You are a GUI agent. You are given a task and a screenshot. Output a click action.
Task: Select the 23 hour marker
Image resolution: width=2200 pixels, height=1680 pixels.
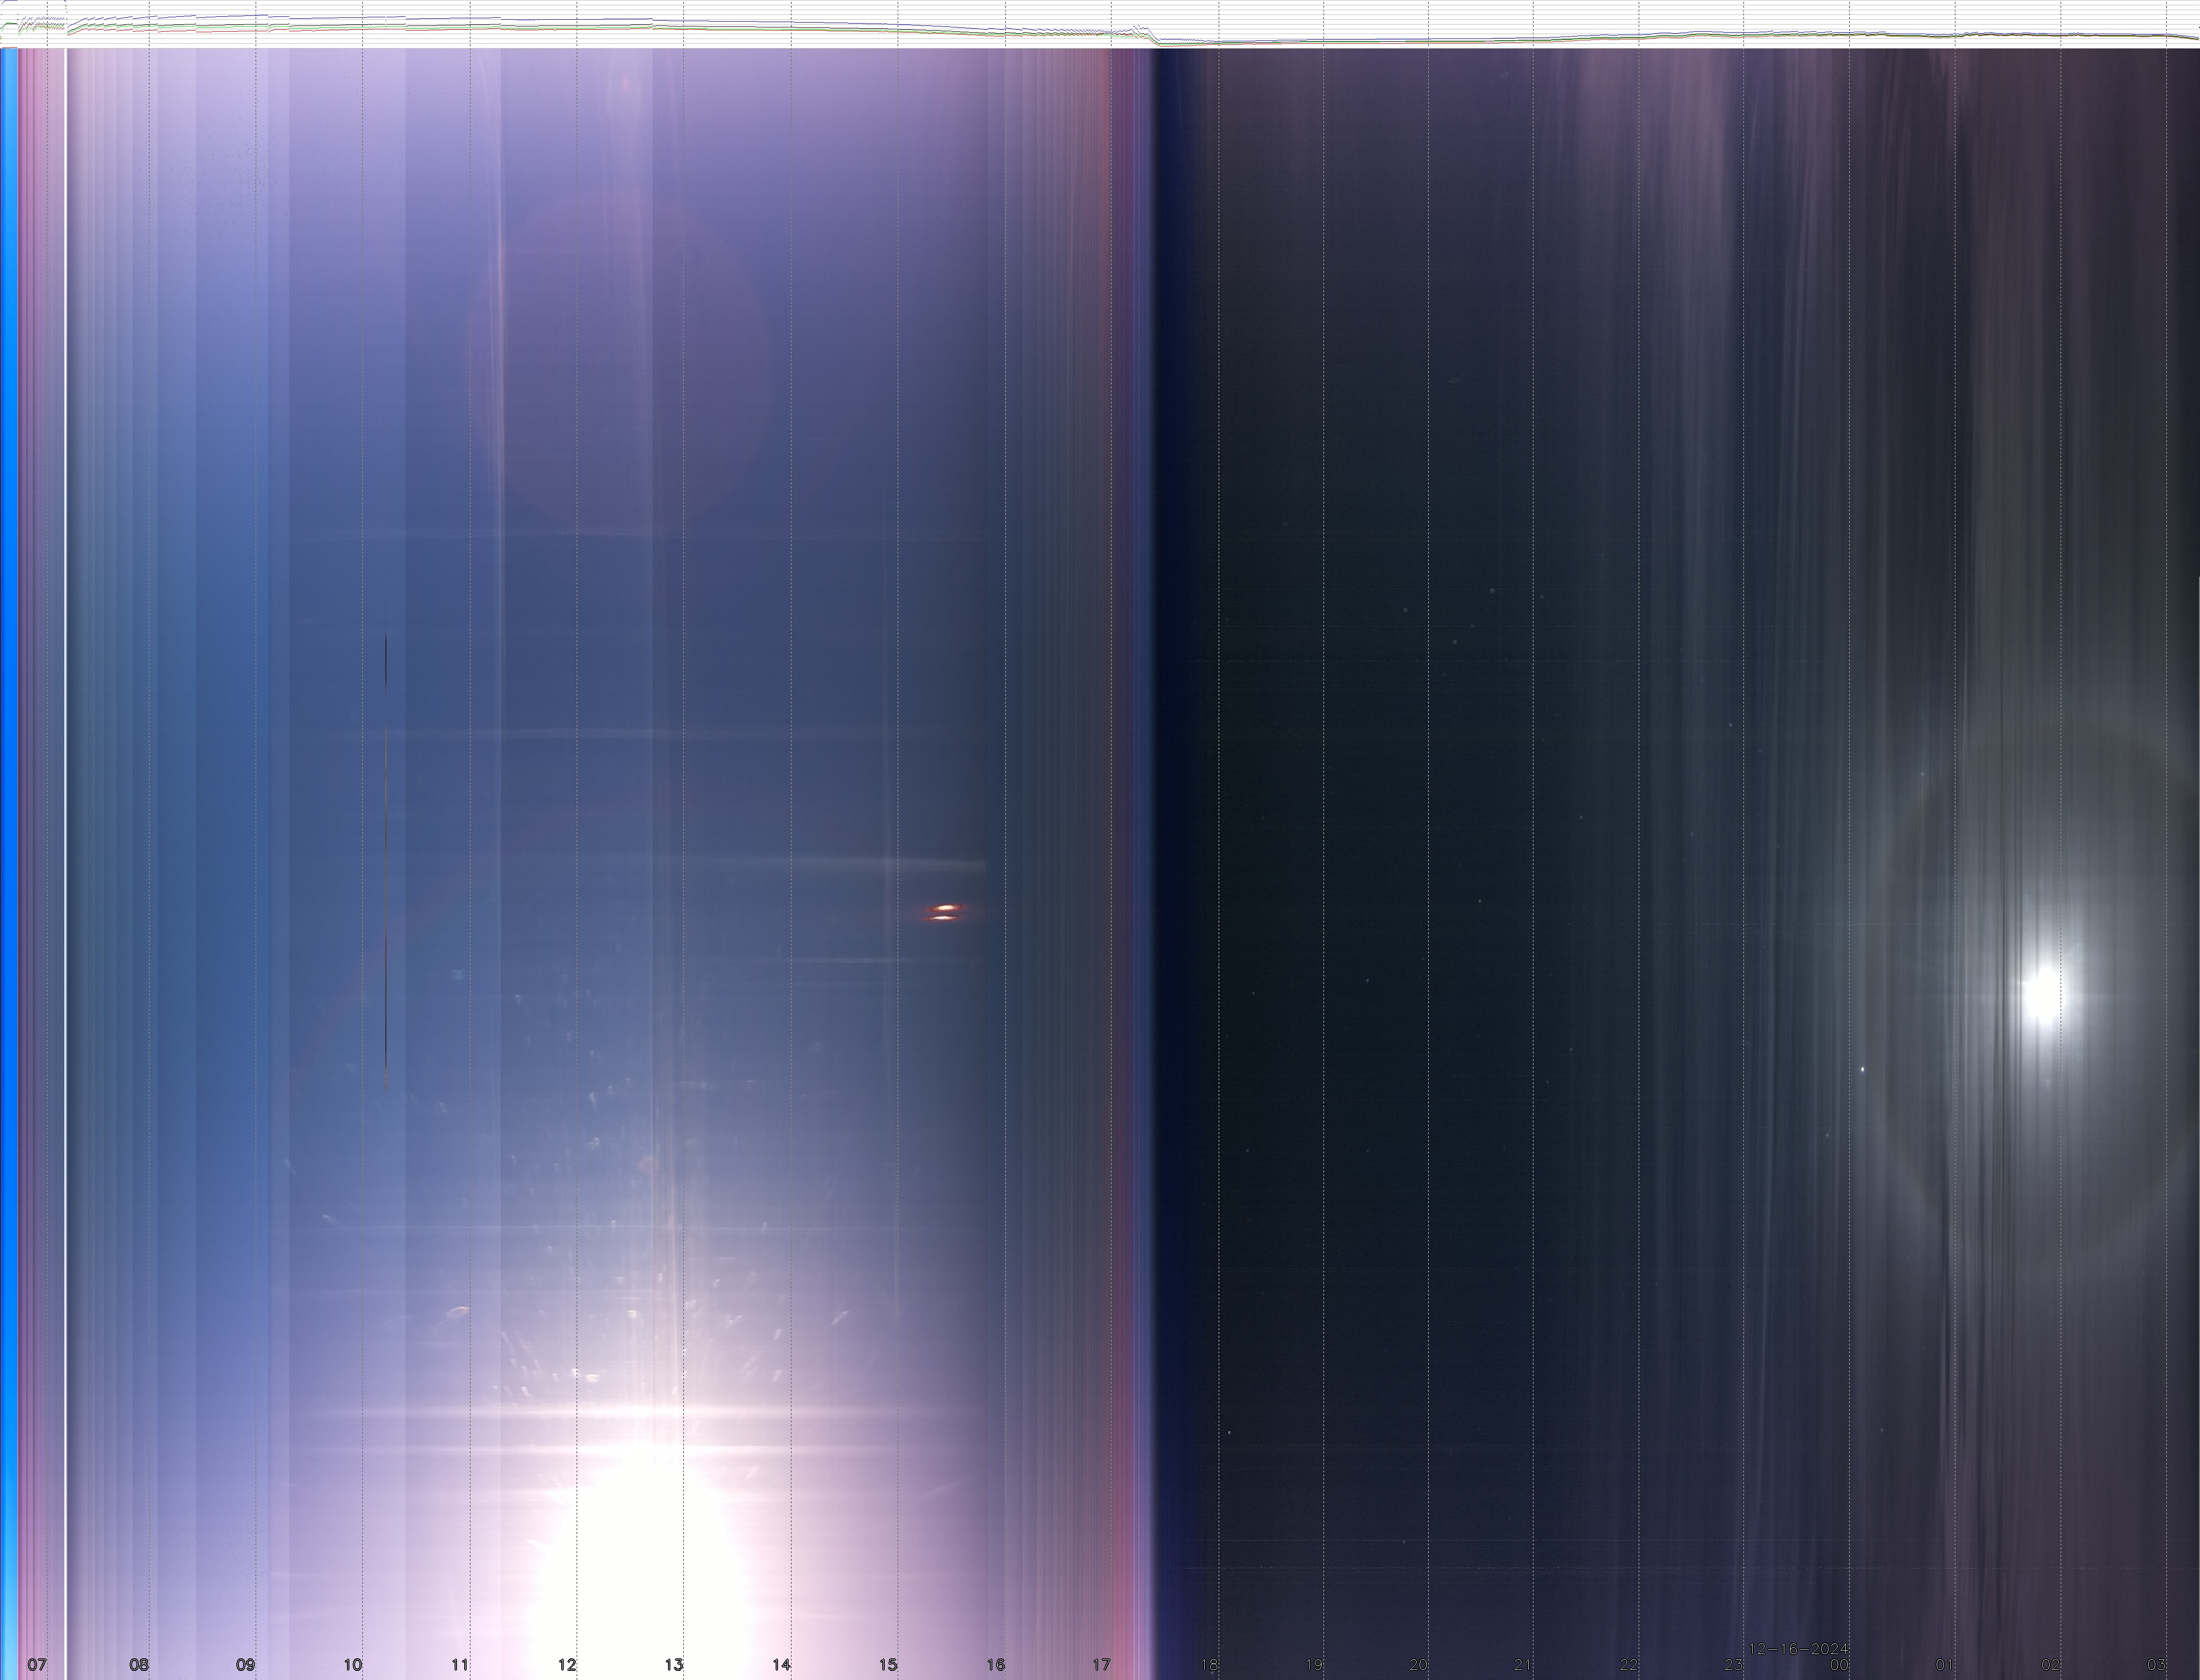point(1734,1665)
